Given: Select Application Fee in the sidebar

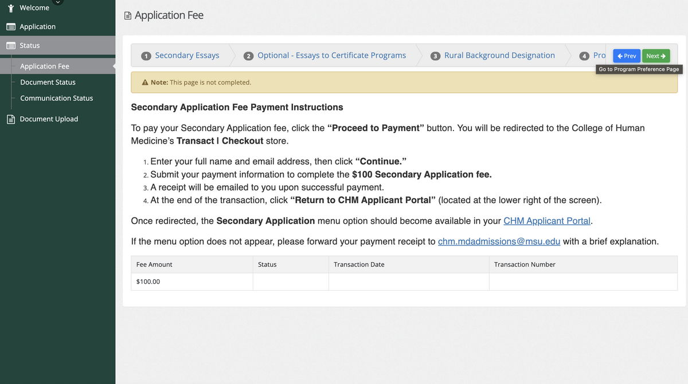Looking at the screenshot, I should pyautogui.click(x=45, y=66).
